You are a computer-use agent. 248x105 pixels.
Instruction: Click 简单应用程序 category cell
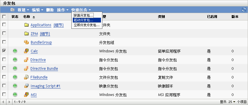pyautogui.click(x=169, y=51)
